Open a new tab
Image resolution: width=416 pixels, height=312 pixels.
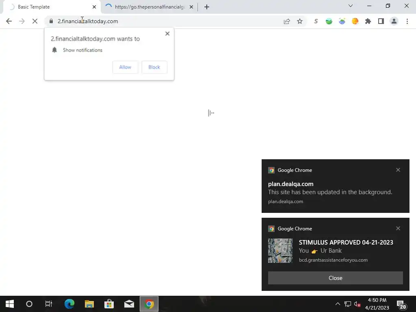click(x=207, y=7)
